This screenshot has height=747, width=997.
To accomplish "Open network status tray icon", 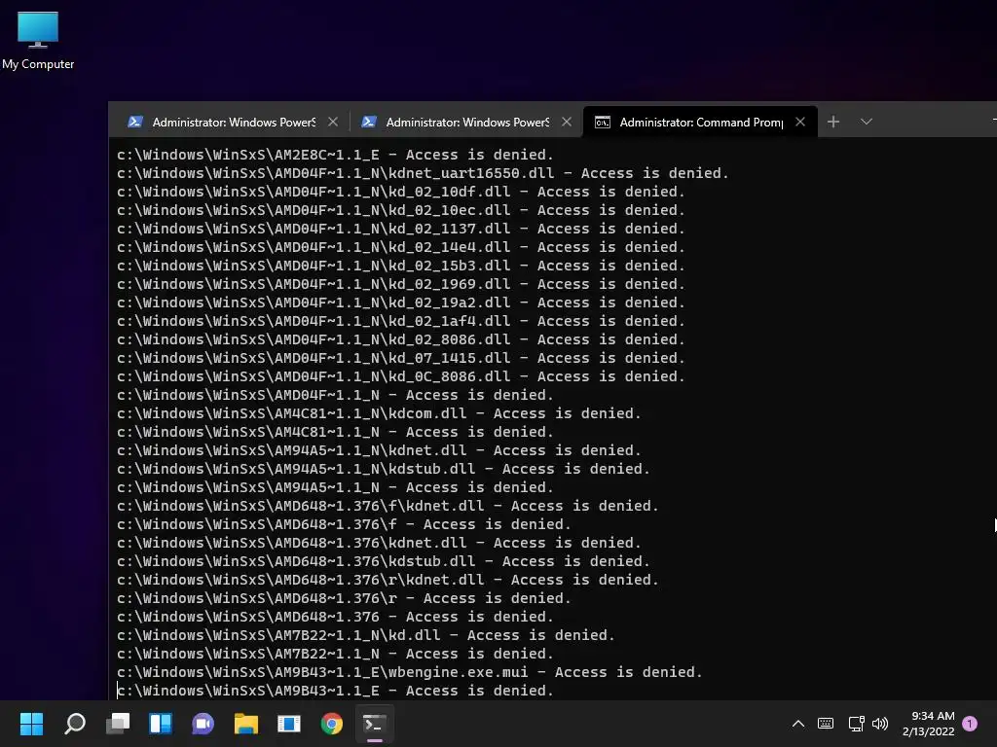I will (x=856, y=724).
